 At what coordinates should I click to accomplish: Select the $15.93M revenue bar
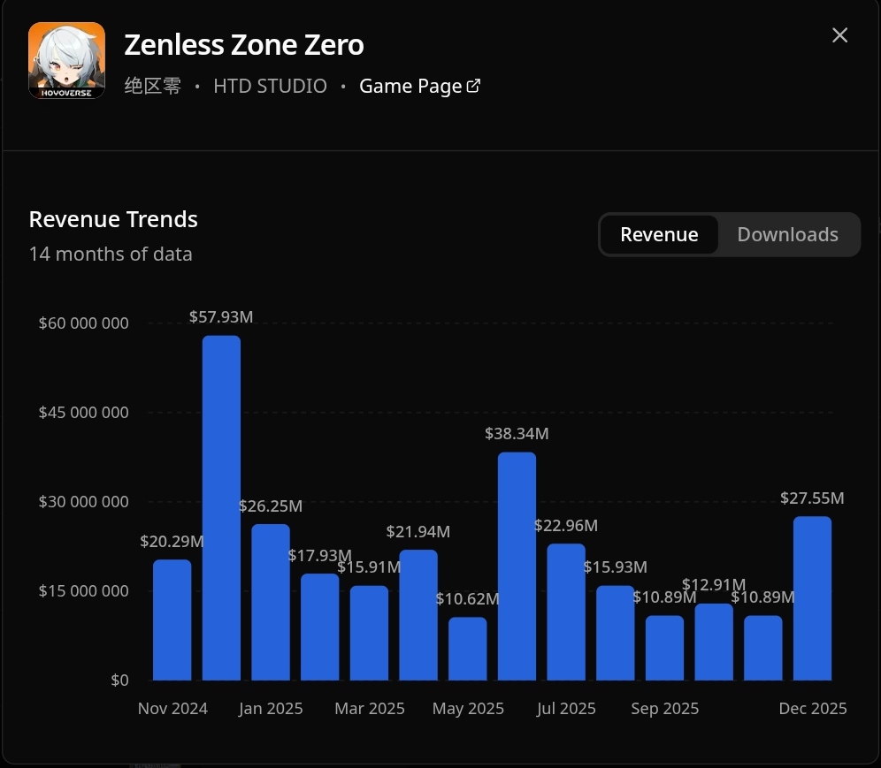(616, 634)
